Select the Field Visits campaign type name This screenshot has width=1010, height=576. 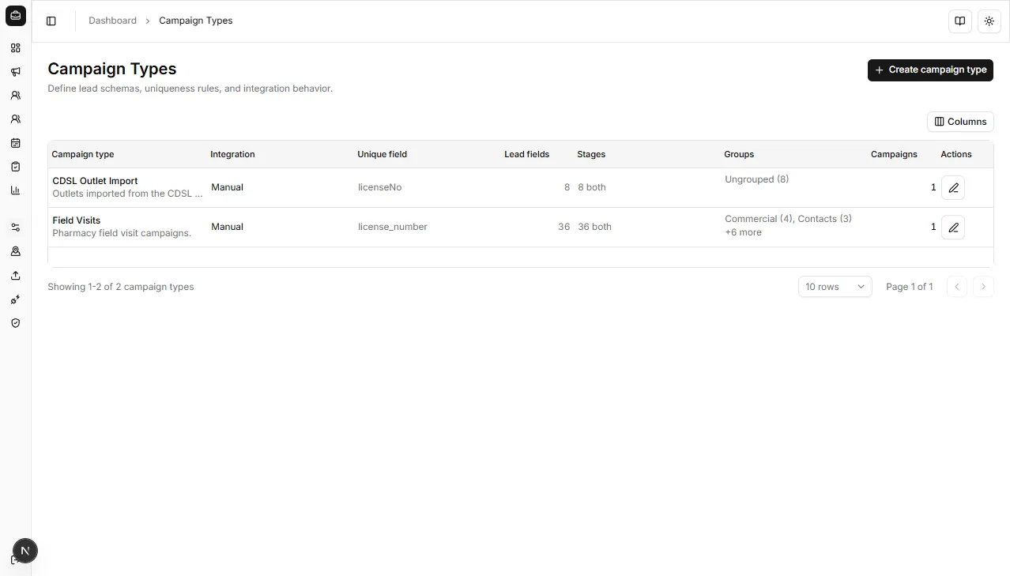tap(77, 220)
